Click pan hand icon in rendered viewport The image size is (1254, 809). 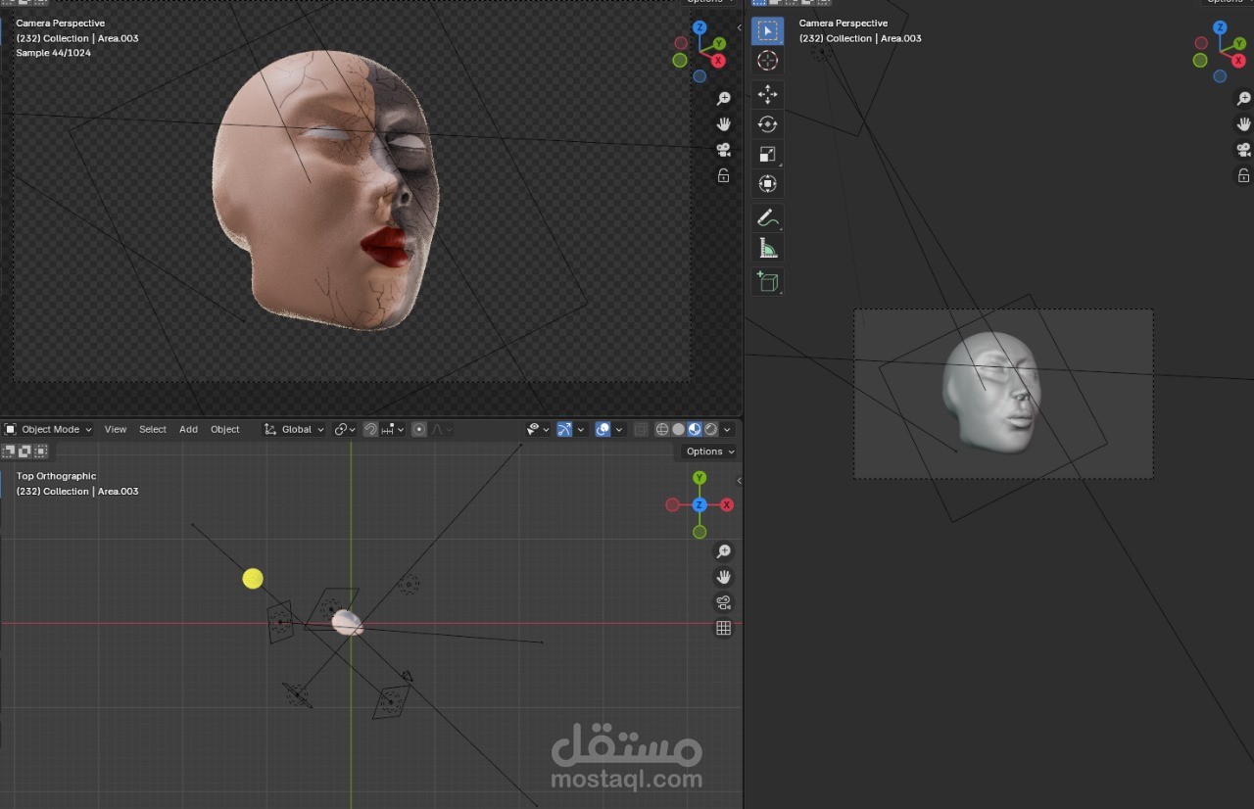(x=723, y=124)
